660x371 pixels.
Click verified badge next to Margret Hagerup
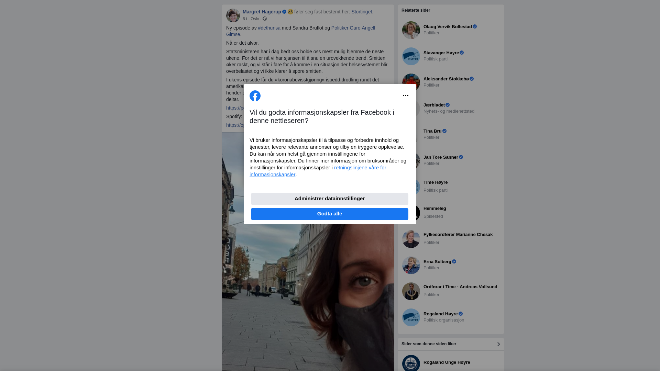pos(284,12)
